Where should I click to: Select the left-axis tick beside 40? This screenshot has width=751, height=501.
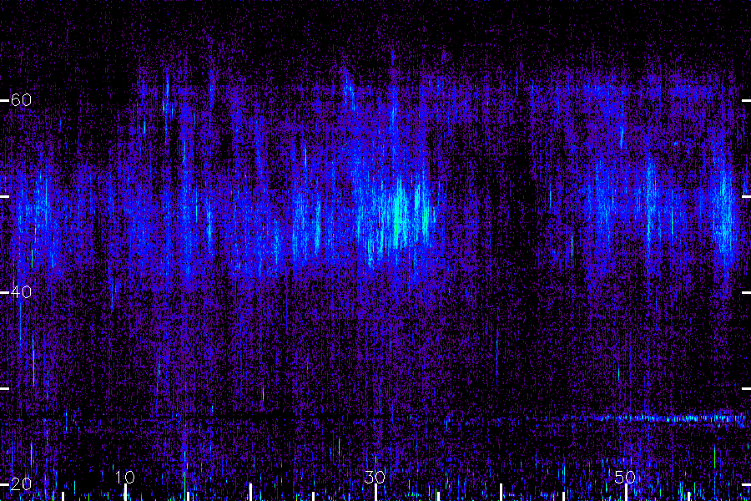point(4,292)
